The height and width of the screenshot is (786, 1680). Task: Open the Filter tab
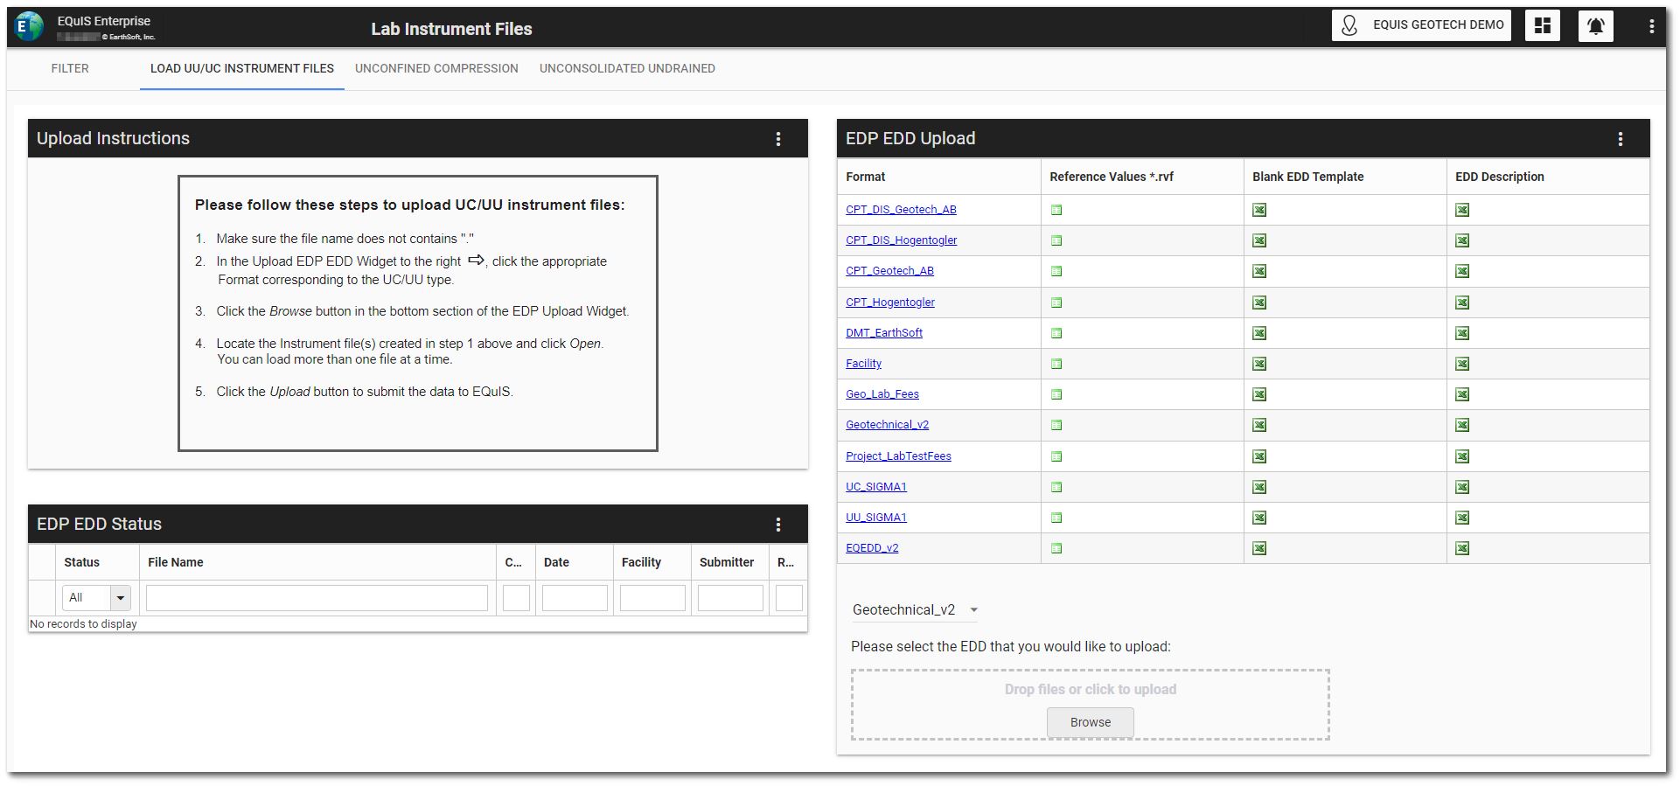[70, 68]
